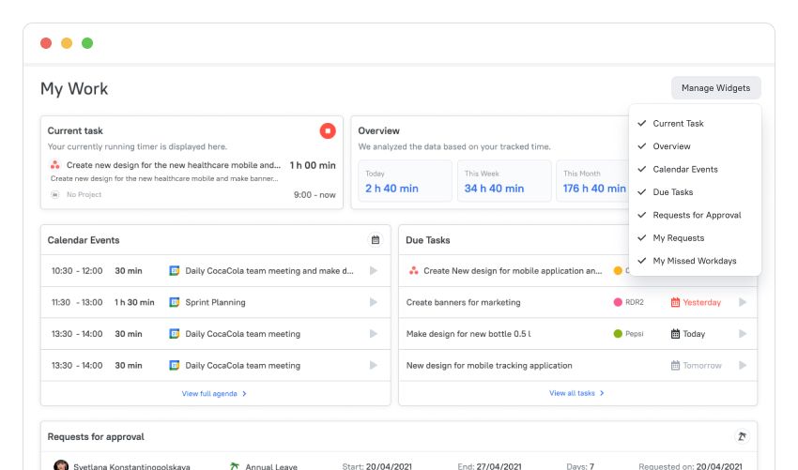
Task: Click the Google Calendar icon beside Sprint Planning
Action: coord(174,302)
